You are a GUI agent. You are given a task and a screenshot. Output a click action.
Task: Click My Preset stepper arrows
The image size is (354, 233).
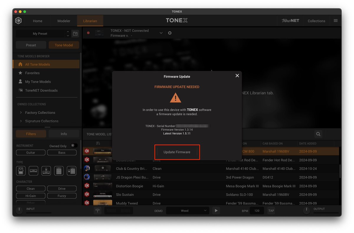click(68, 34)
